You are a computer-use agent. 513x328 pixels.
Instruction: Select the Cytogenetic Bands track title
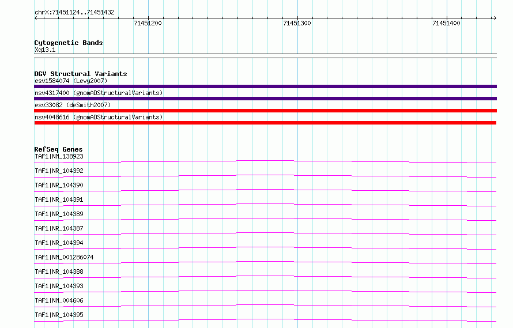click(69, 43)
